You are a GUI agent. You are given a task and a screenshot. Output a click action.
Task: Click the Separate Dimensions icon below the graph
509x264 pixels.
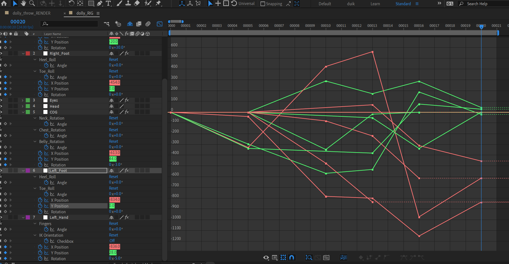pos(344,257)
